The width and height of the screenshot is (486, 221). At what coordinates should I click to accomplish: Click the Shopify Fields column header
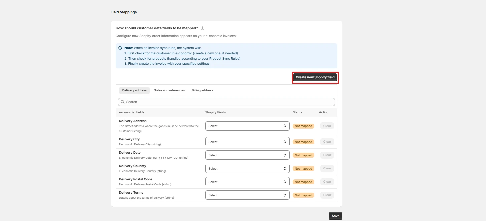click(x=215, y=112)
